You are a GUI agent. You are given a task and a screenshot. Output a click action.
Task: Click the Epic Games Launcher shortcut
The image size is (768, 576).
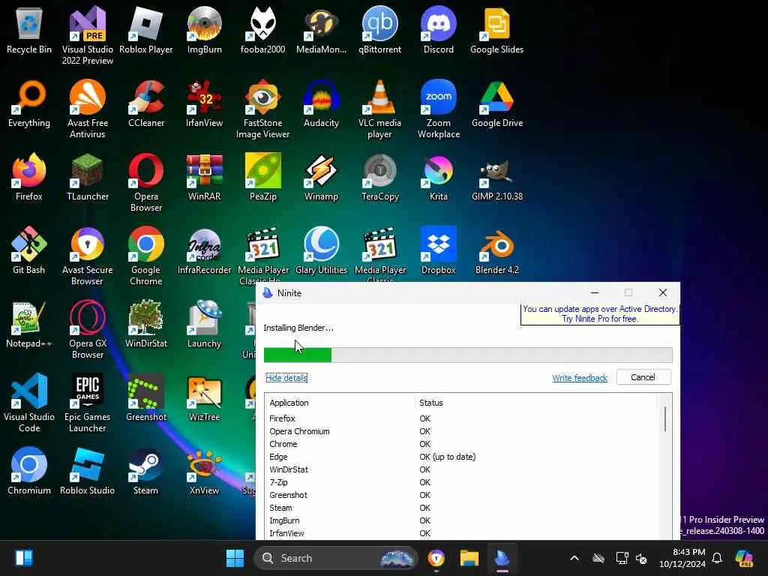[x=87, y=403]
